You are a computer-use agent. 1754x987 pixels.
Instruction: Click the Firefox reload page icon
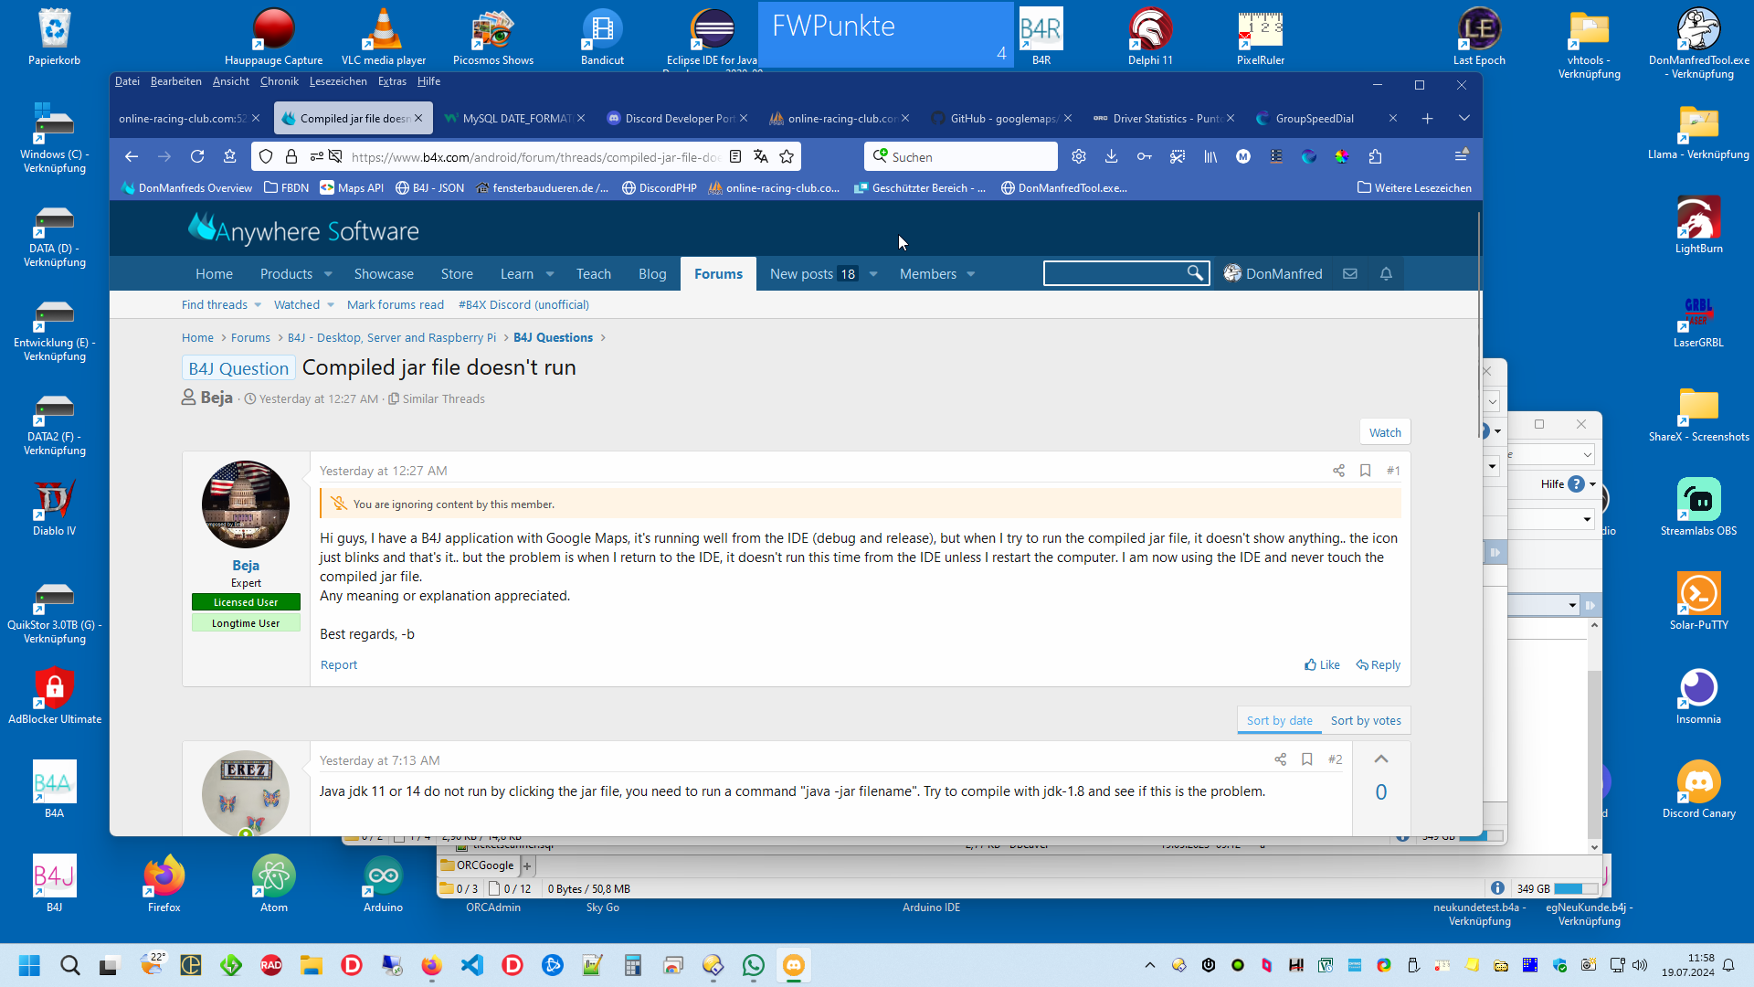pyautogui.click(x=196, y=157)
